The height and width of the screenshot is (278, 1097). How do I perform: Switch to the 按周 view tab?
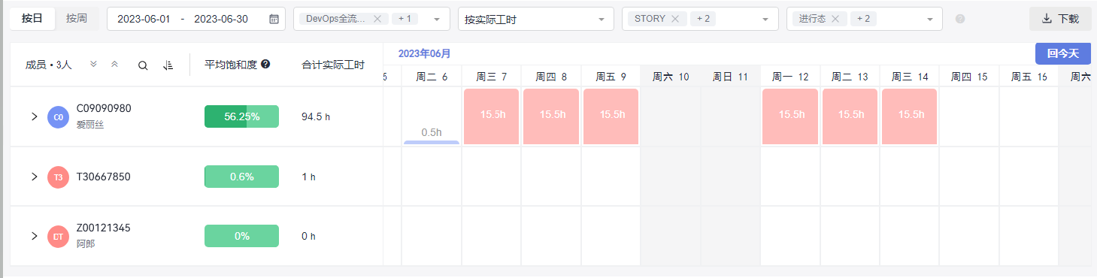point(77,19)
